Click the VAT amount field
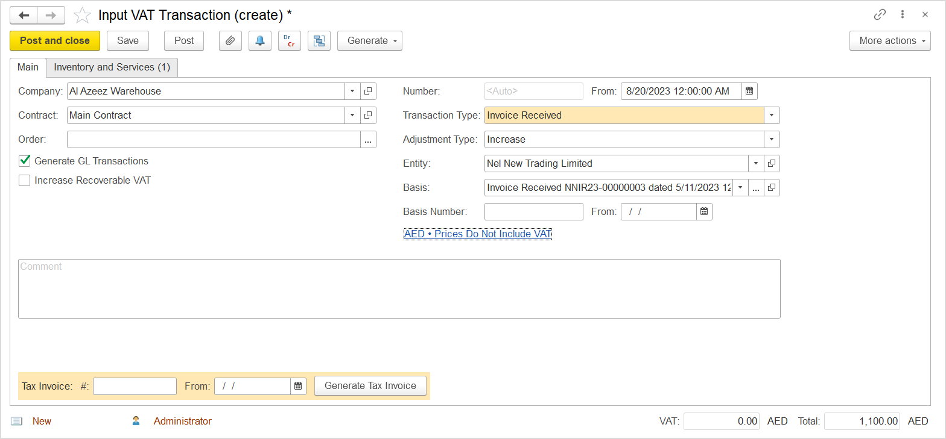This screenshot has width=946, height=439. [x=722, y=422]
